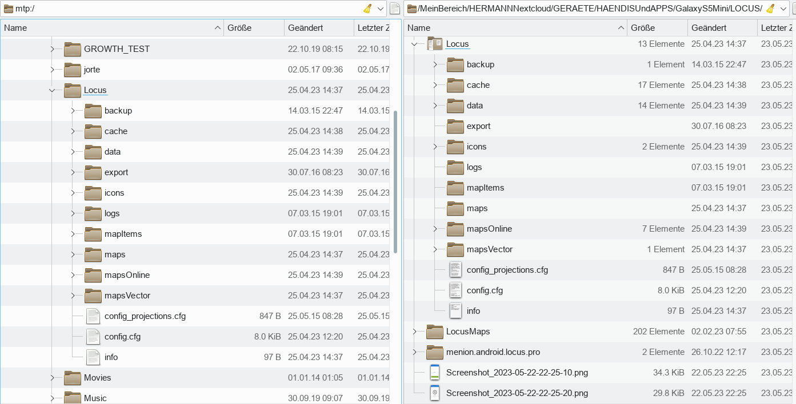Select config.cfg file icon in left pane
The width and height of the screenshot is (796, 404).
93,337
